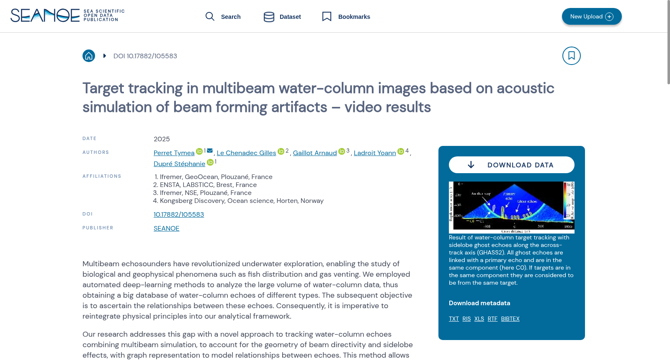Download metadata as TXT

click(454, 319)
